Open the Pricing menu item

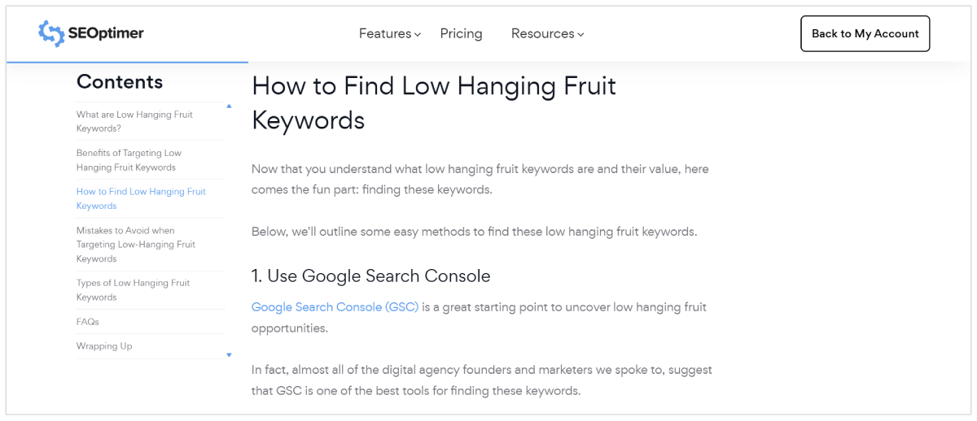pyautogui.click(x=461, y=33)
